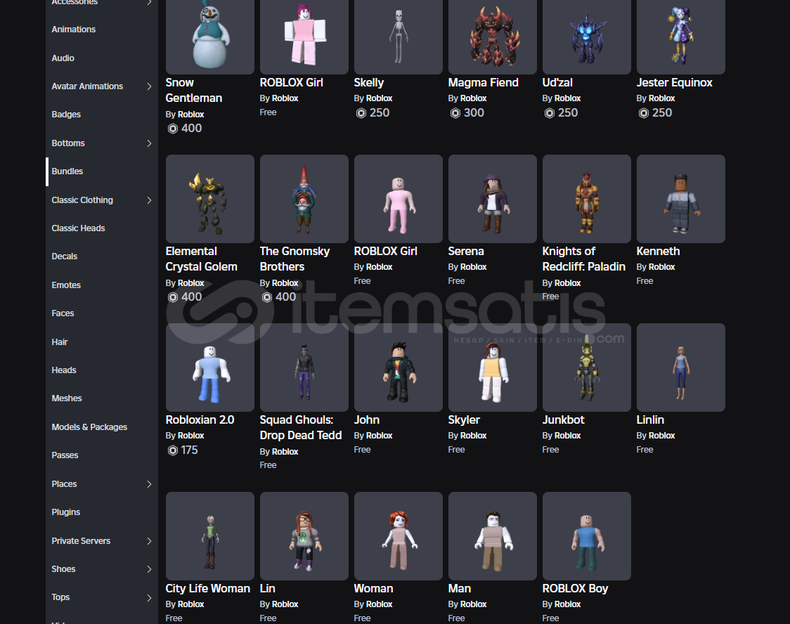Open the Animations category
The width and height of the screenshot is (790, 624).
(74, 30)
